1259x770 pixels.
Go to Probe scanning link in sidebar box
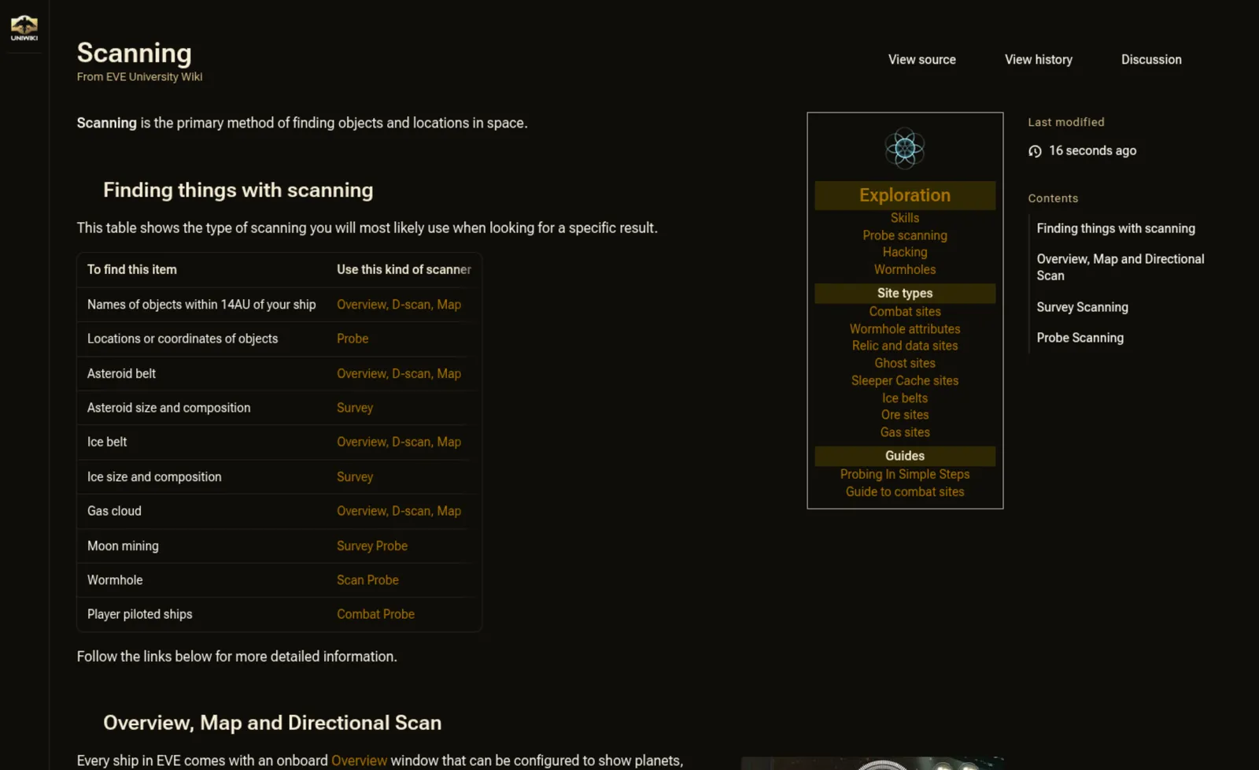tap(905, 235)
